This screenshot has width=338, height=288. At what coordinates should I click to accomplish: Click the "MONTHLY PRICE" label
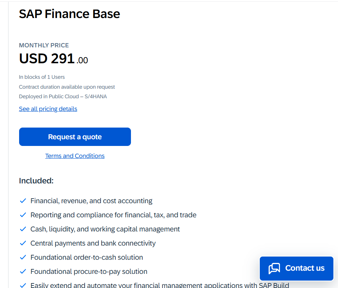pos(44,45)
